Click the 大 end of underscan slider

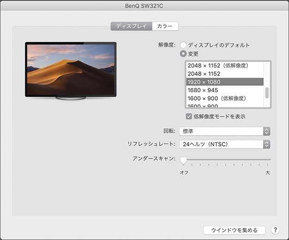pos(268,172)
